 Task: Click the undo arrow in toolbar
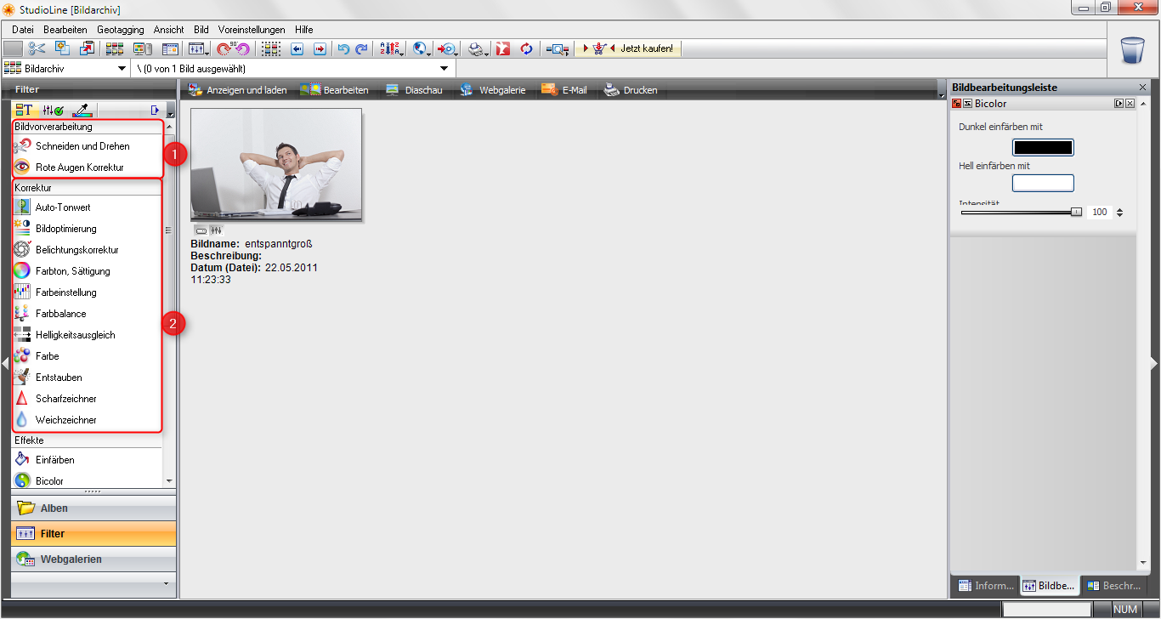pyautogui.click(x=343, y=48)
